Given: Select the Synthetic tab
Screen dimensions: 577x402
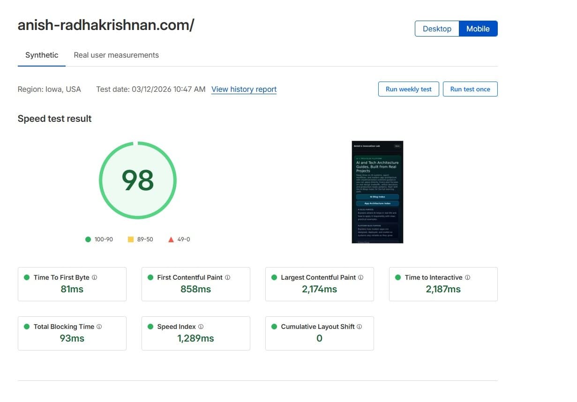Looking at the screenshot, I should pyautogui.click(x=42, y=55).
